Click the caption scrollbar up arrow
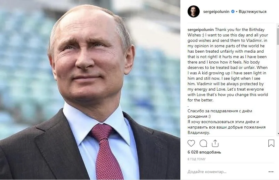The height and width of the screenshot is (180, 279). coord(278,26)
